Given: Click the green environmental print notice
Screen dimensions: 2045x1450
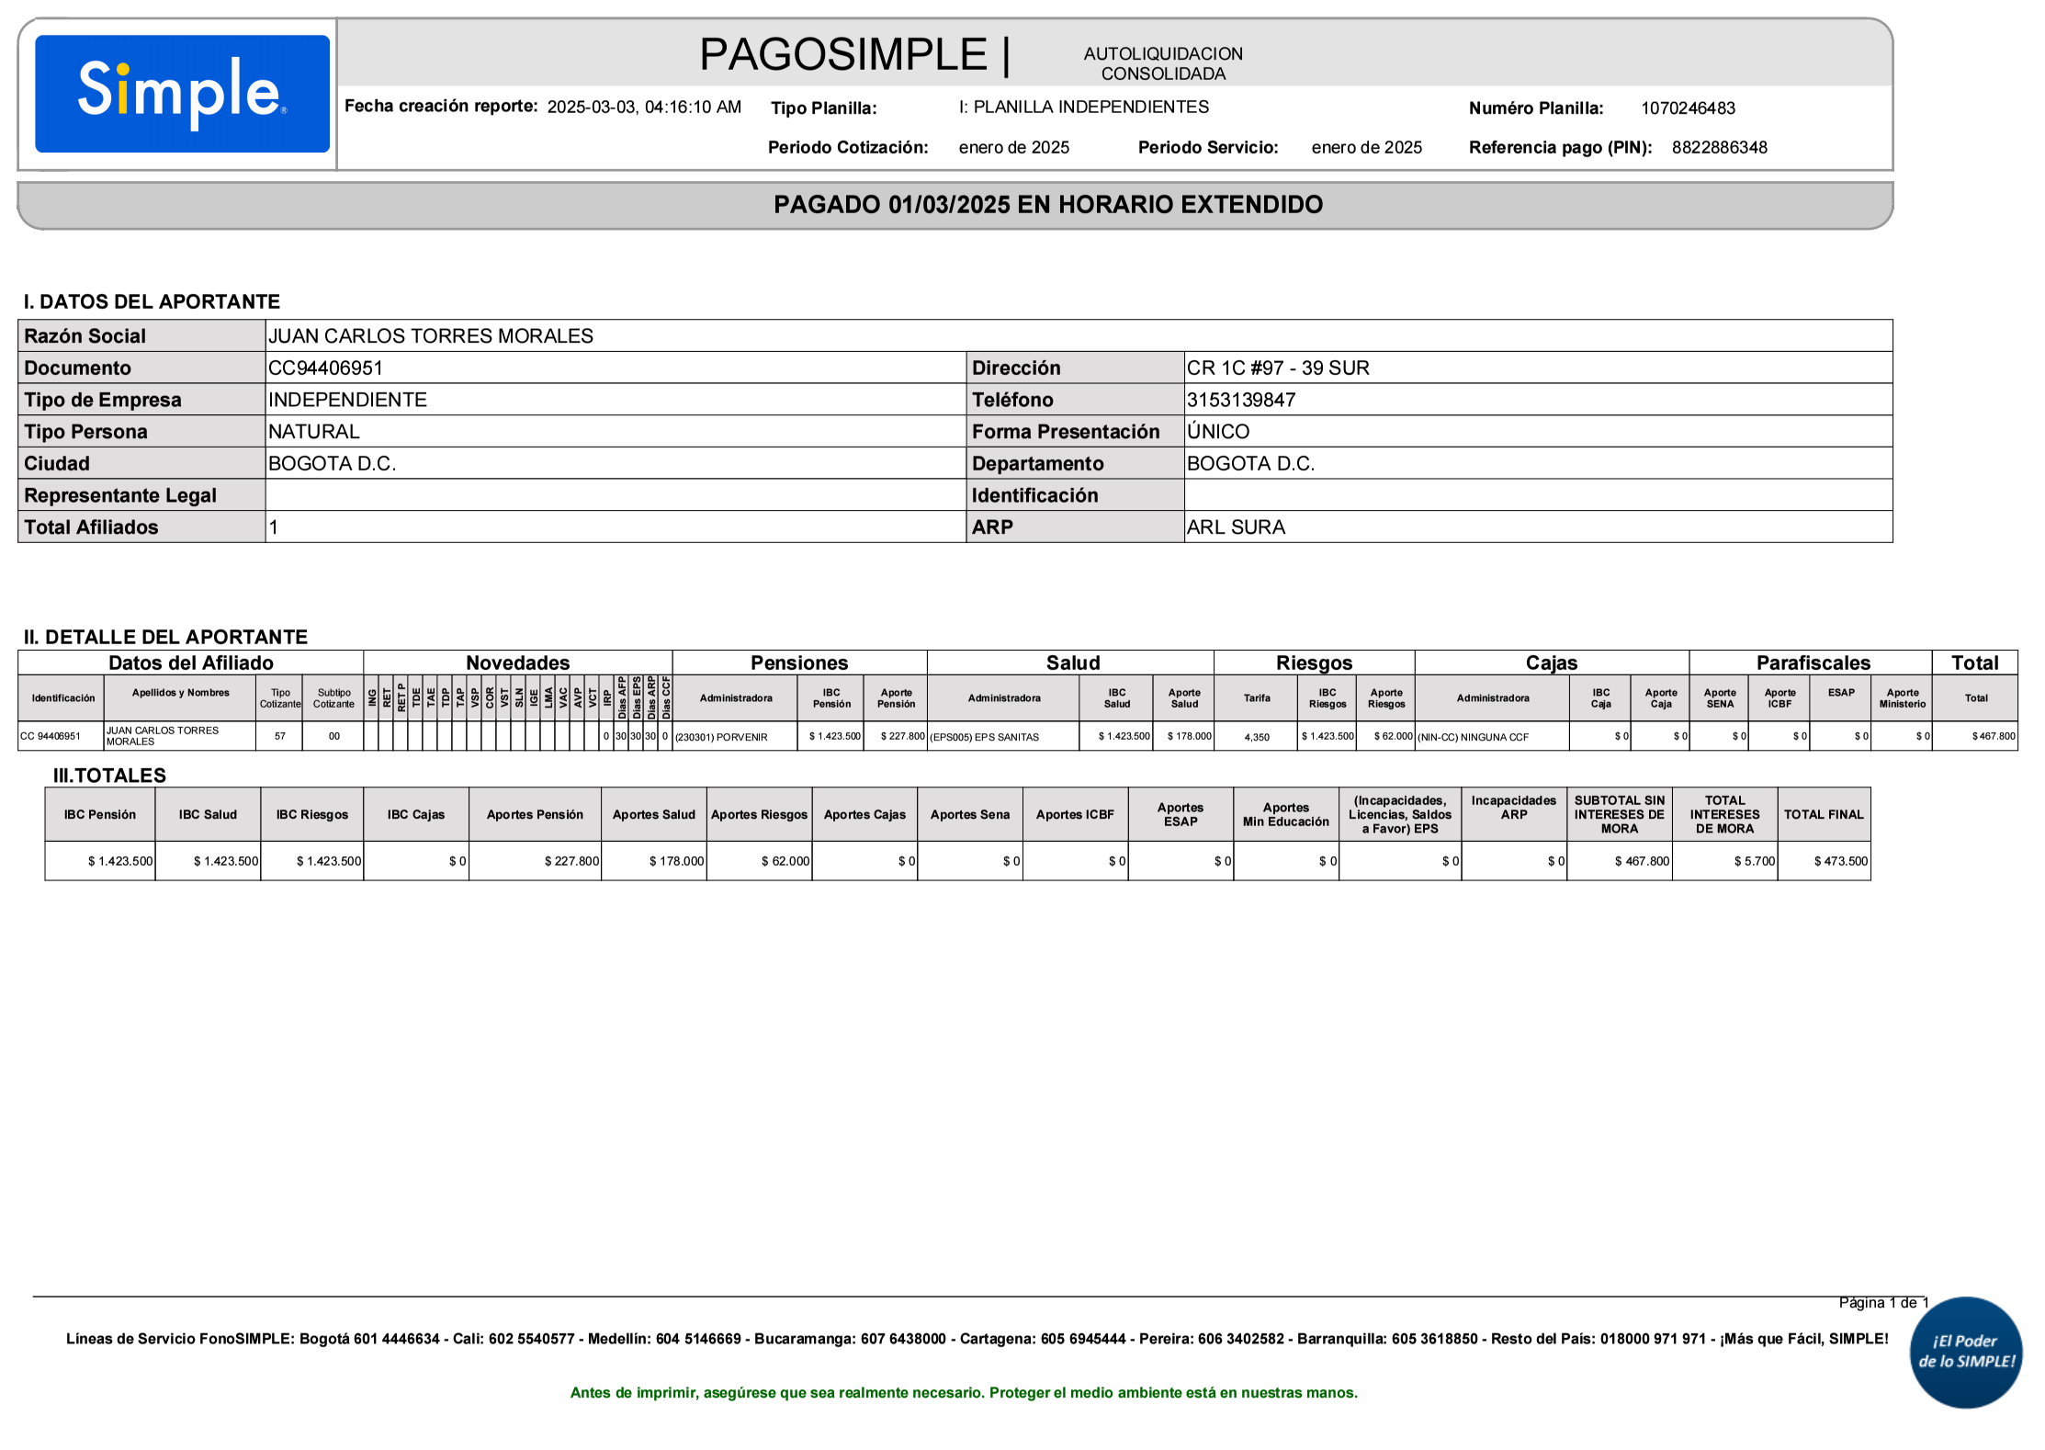Looking at the screenshot, I should (964, 1393).
